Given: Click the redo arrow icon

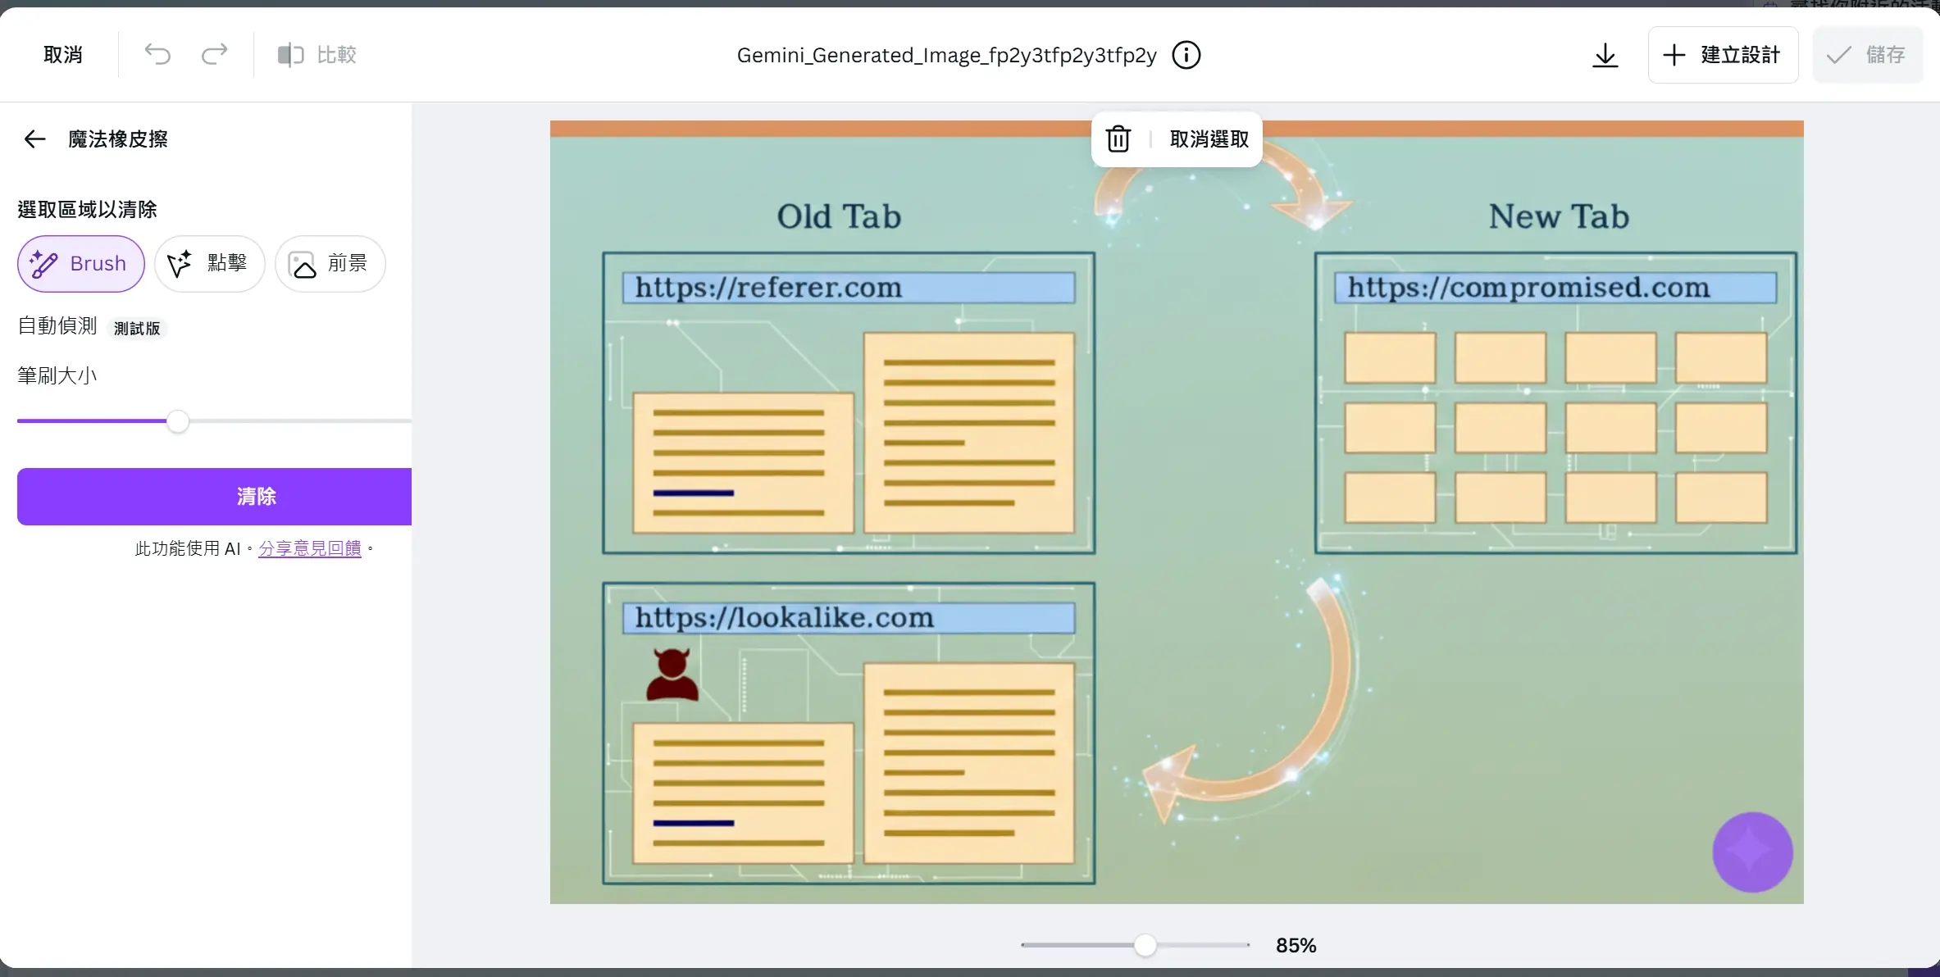Looking at the screenshot, I should pyautogui.click(x=214, y=55).
